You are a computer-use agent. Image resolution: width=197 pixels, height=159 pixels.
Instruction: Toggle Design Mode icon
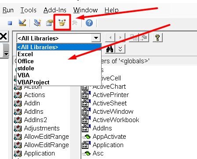(22, 23)
